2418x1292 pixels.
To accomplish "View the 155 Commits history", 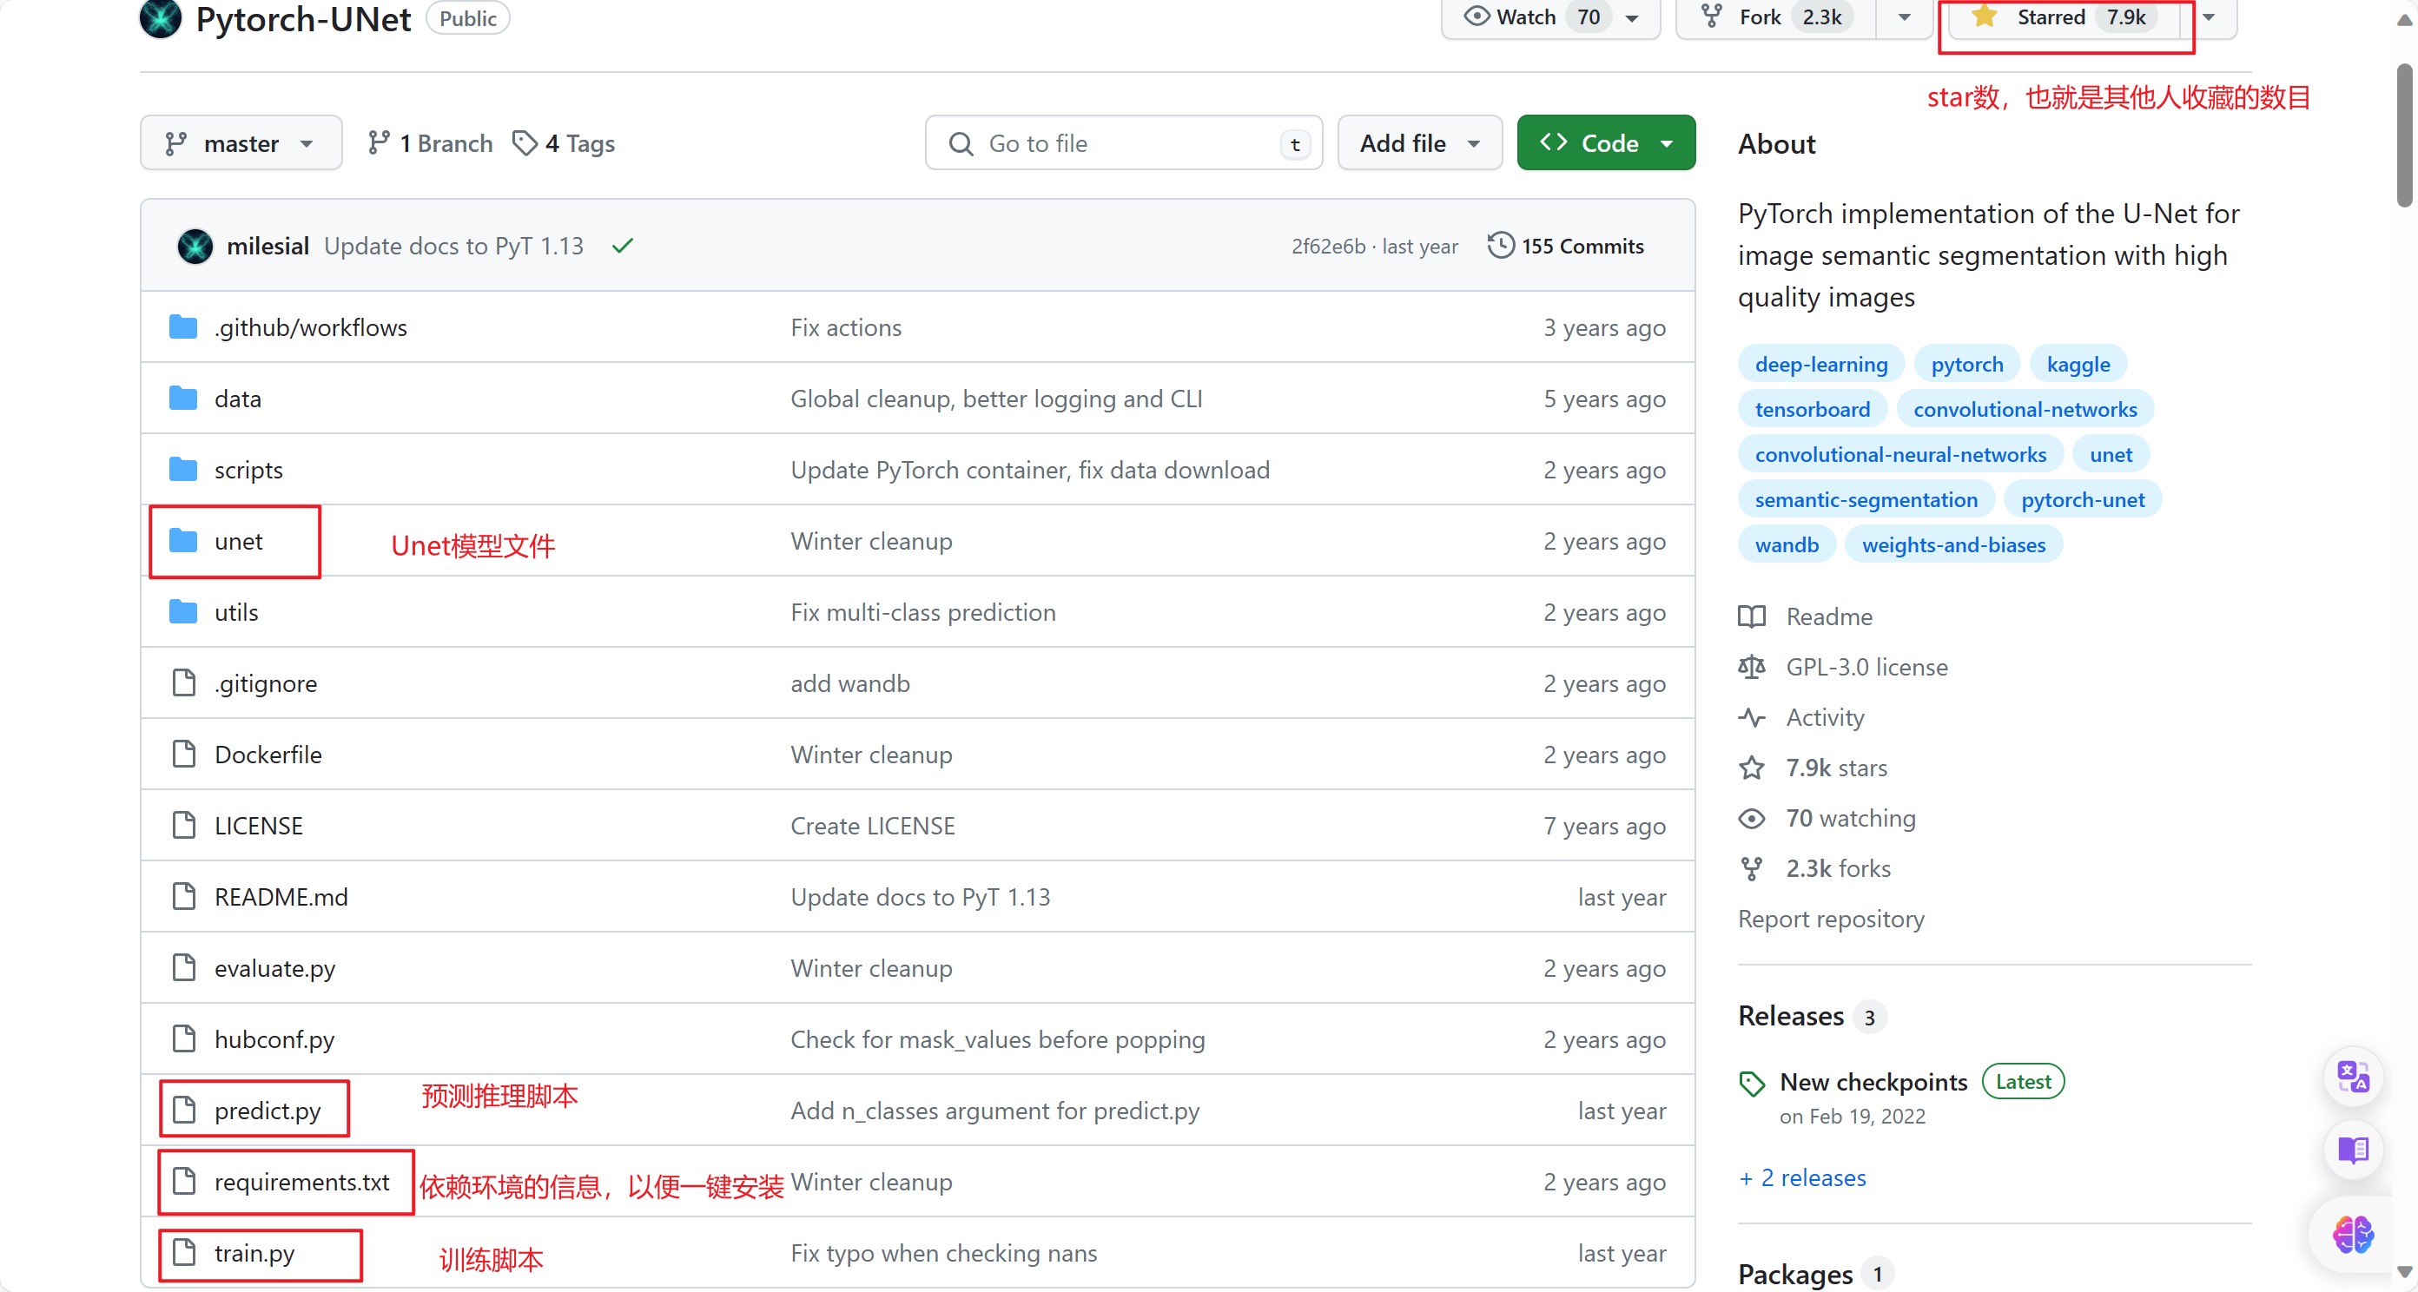I will pyautogui.click(x=1566, y=247).
